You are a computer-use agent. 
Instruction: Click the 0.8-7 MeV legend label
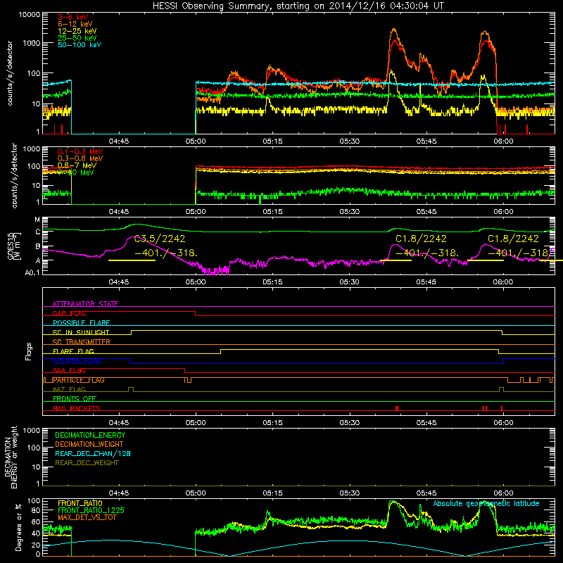pyautogui.click(x=77, y=165)
